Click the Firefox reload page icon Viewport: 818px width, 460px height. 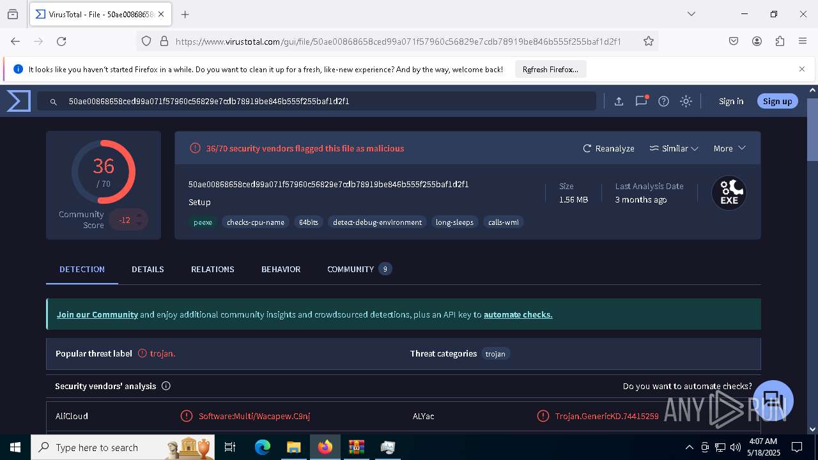coord(61,41)
